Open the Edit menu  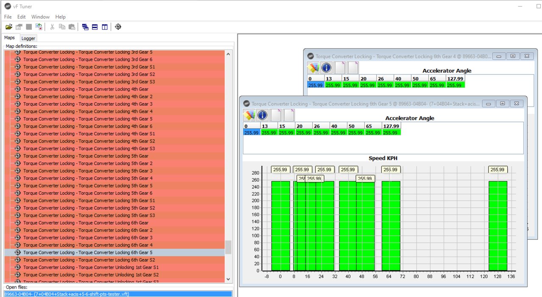[22, 17]
